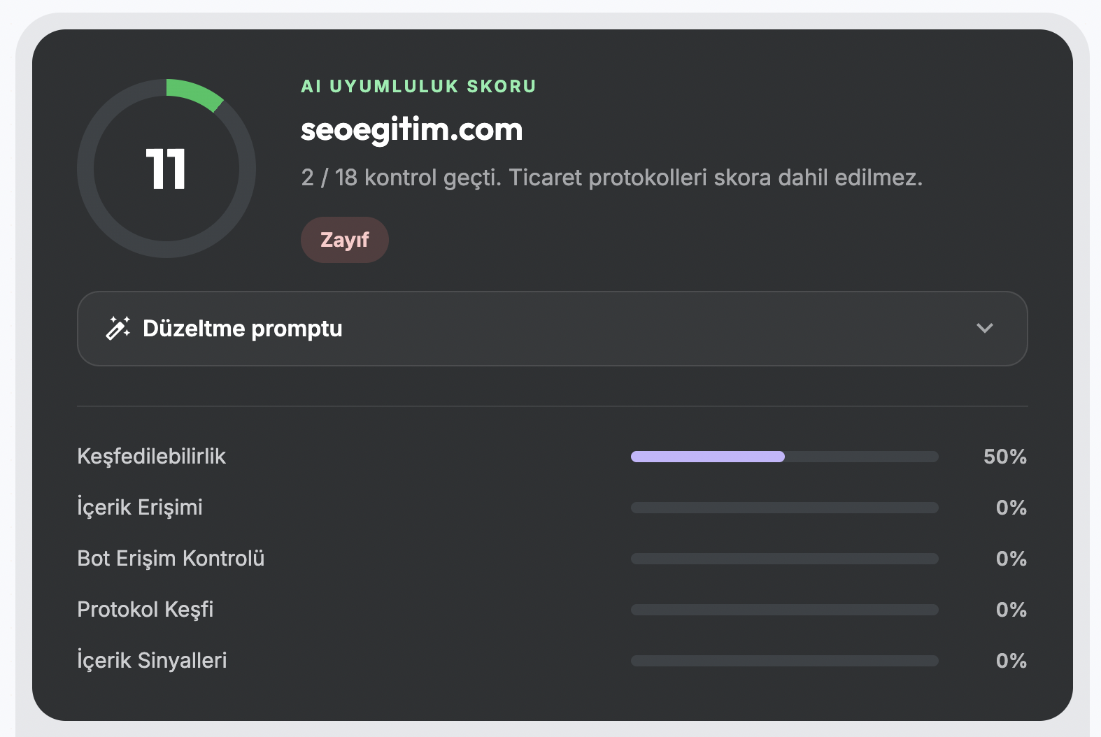Select the Bot Erişim Kontrolü label

pos(171,559)
